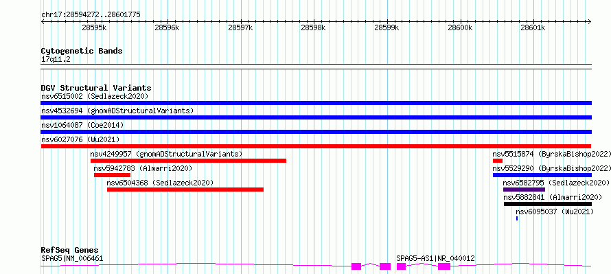611x274 pixels.
Task: Open nsv6027076 (Wu2021) variant label
Action: (80, 139)
